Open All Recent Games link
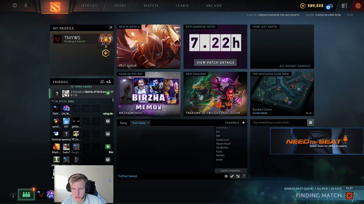The height and width of the screenshot is (204, 364). (x=295, y=66)
